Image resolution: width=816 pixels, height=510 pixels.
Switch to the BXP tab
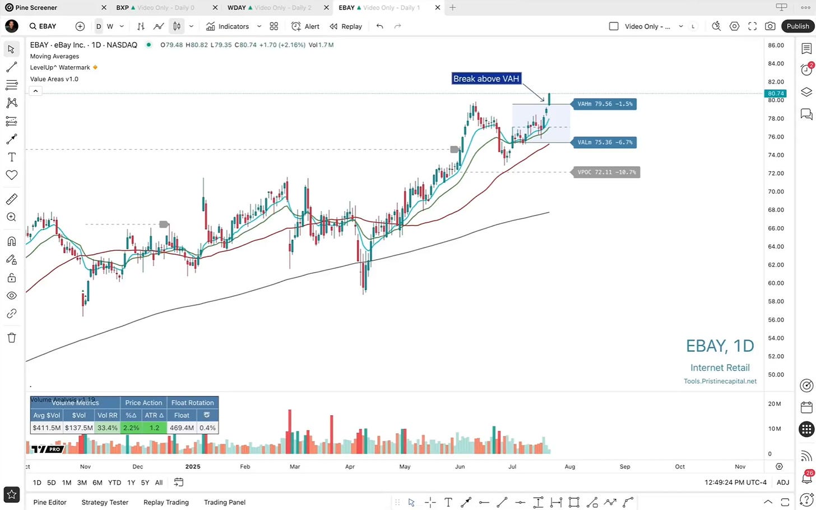coord(155,7)
